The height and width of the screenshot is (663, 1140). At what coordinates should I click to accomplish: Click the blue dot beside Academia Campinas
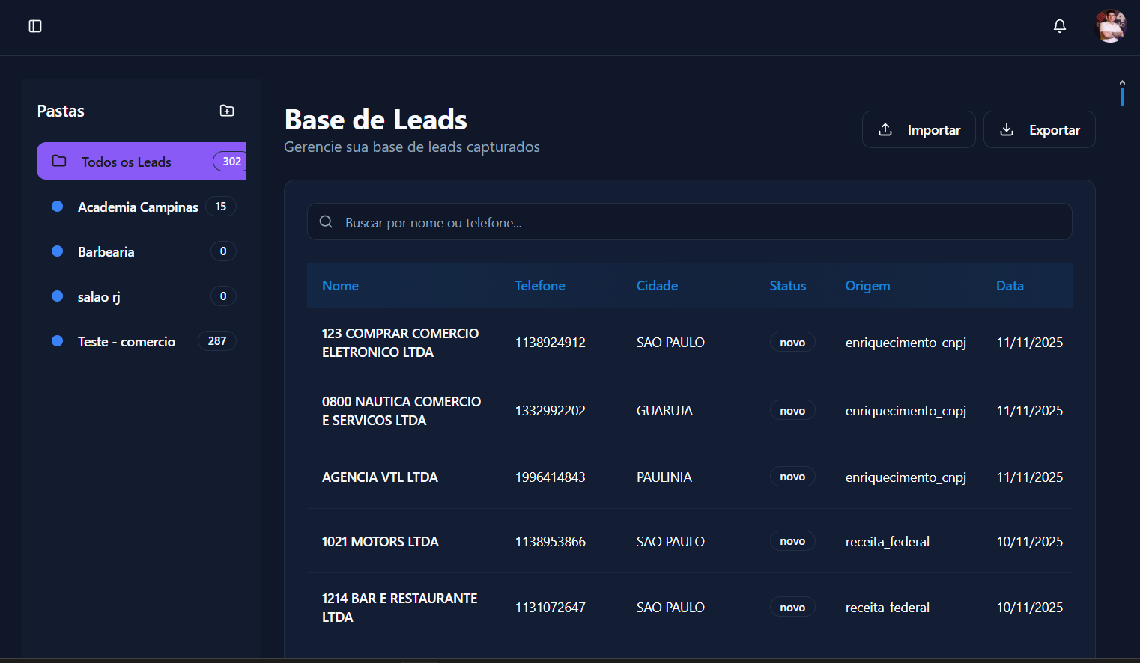pyautogui.click(x=58, y=207)
